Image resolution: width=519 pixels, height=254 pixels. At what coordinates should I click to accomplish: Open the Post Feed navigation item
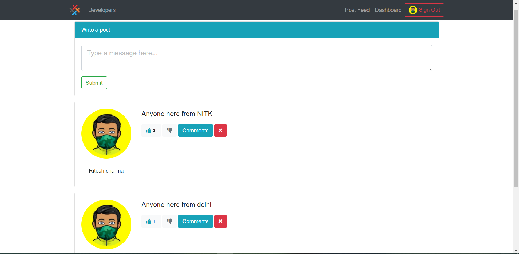pos(357,10)
